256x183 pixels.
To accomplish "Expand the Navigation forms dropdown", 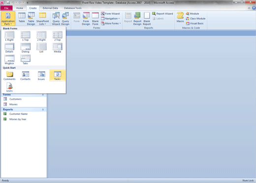I will pos(110,19).
